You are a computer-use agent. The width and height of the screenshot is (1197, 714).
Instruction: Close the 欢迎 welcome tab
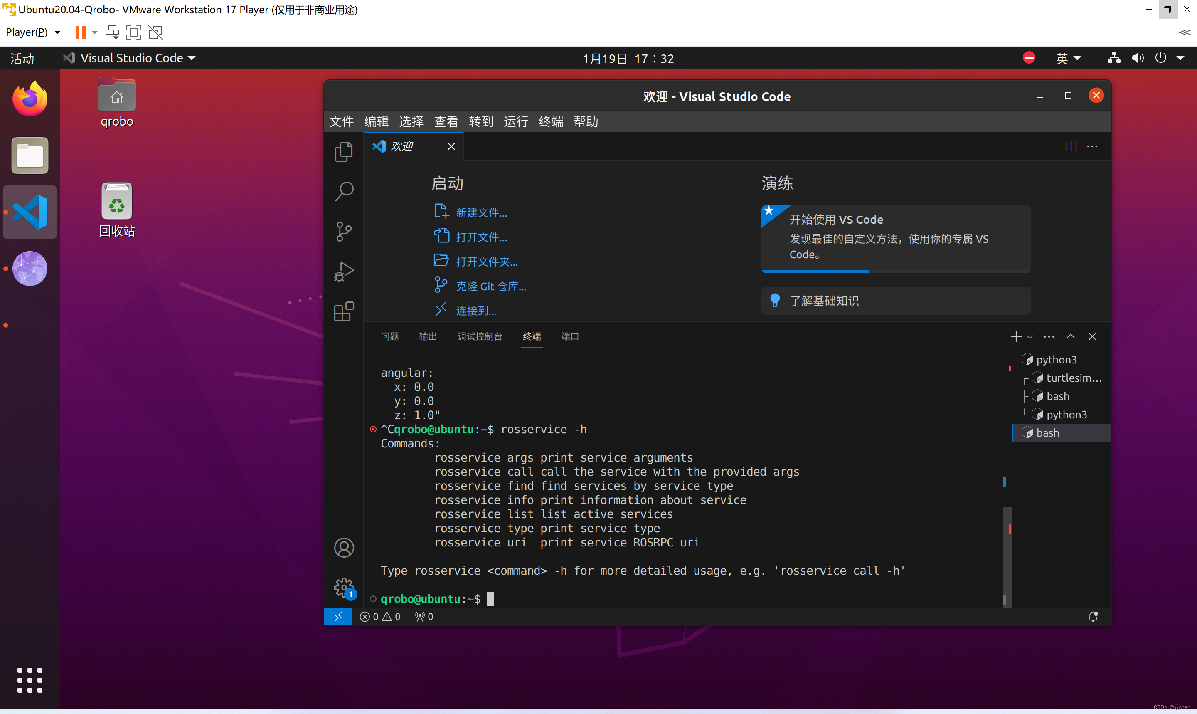coord(451,146)
